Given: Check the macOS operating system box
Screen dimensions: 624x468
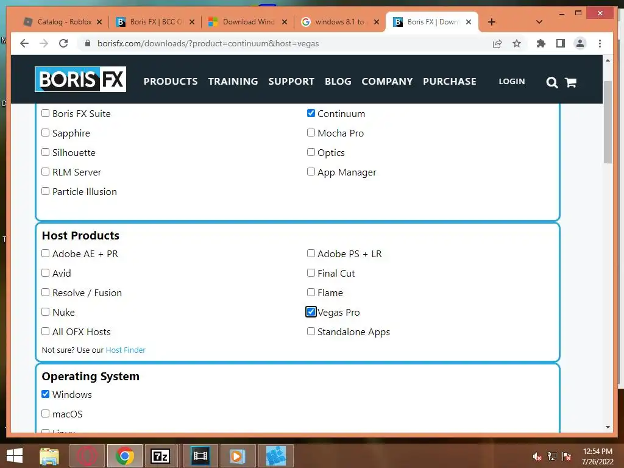Looking at the screenshot, I should click(x=45, y=414).
